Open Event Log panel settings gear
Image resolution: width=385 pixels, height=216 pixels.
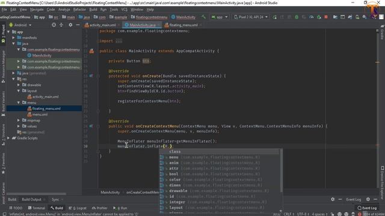click(368, 199)
